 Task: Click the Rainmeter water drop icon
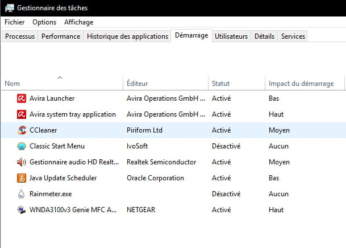click(21, 194)
